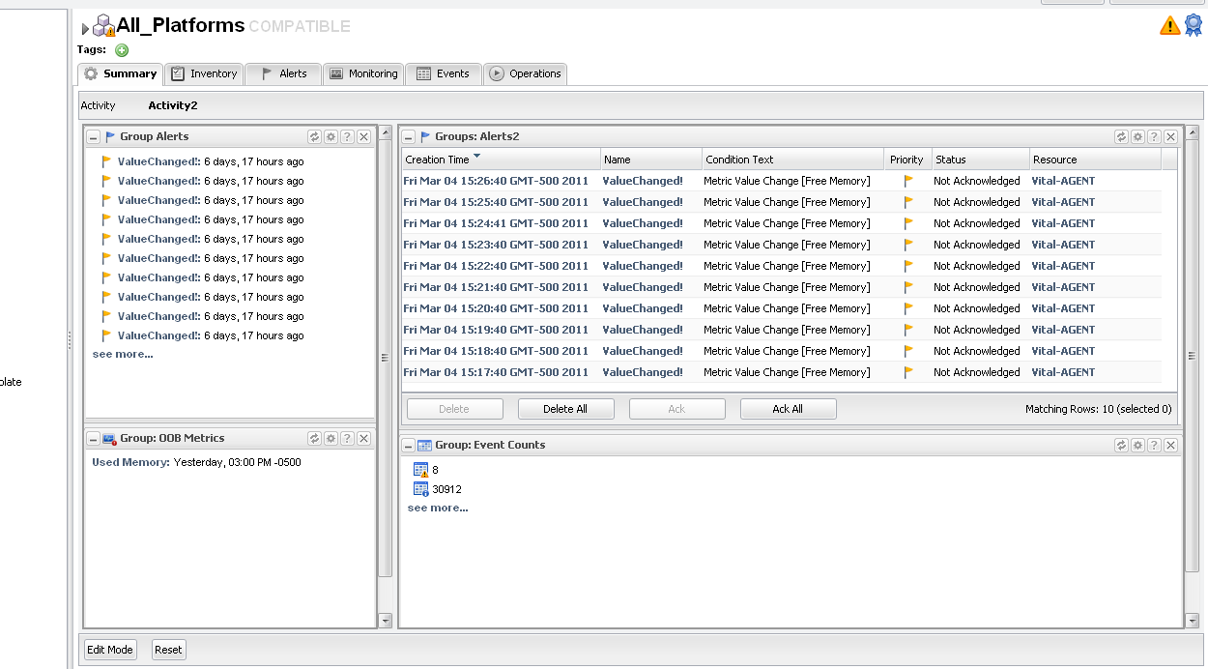Close the Group: Event Counts portlet
This screenshot has height=669, width=1208.
[1170, 446]
